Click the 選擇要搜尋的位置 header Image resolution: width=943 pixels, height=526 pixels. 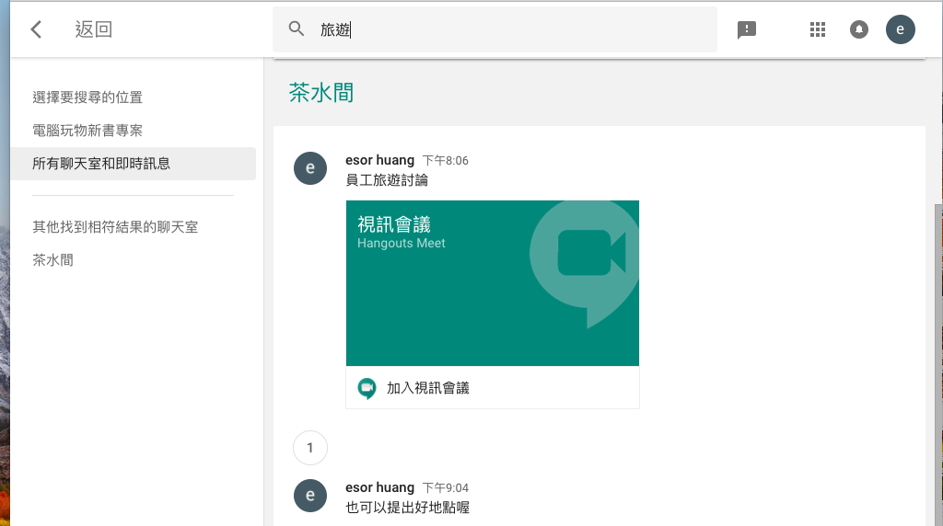point(87,97)
